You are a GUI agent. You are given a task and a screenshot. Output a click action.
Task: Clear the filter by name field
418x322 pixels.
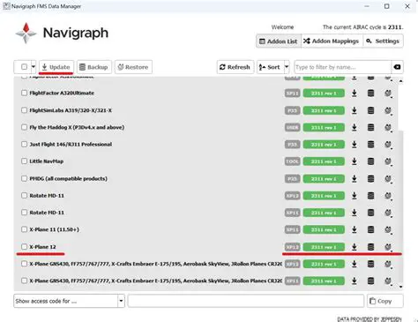tap(397, 67)
